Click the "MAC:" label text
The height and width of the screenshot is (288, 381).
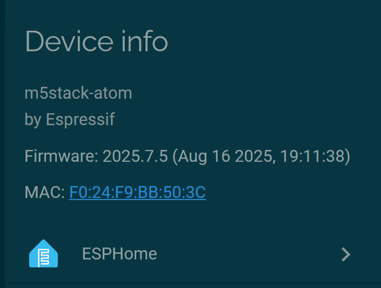tap(45, 193)
